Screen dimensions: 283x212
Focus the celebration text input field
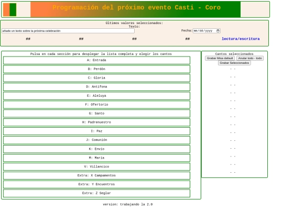(x=68, y=31)
